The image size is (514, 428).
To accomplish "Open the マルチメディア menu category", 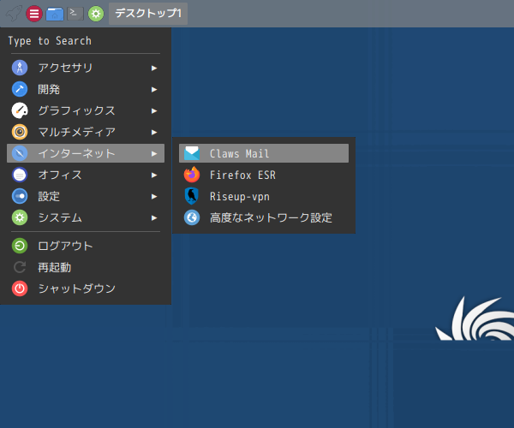I will click(x=86, y=132).
